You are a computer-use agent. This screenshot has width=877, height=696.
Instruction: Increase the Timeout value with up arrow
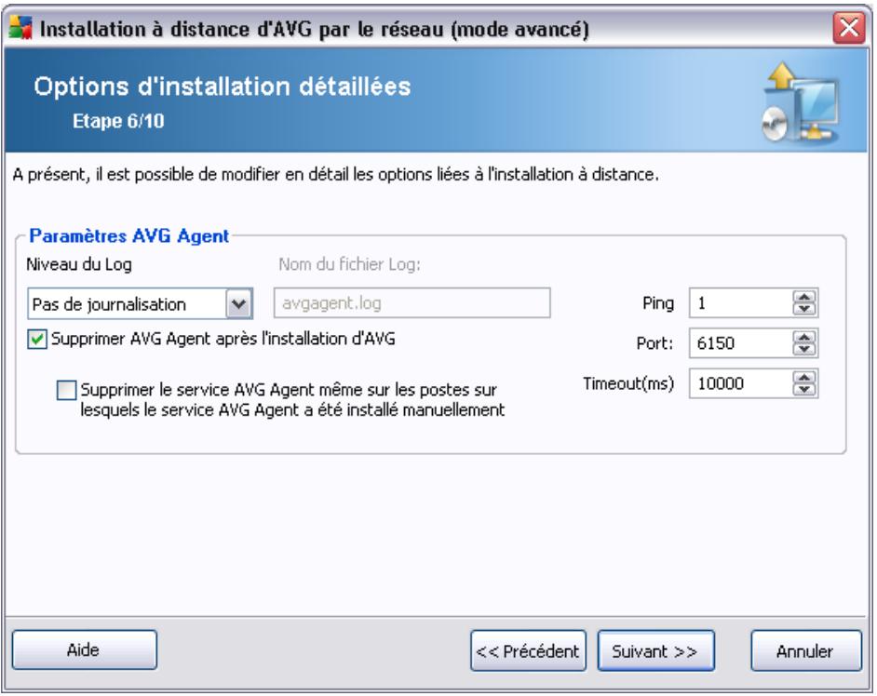(x=805, y=378)
